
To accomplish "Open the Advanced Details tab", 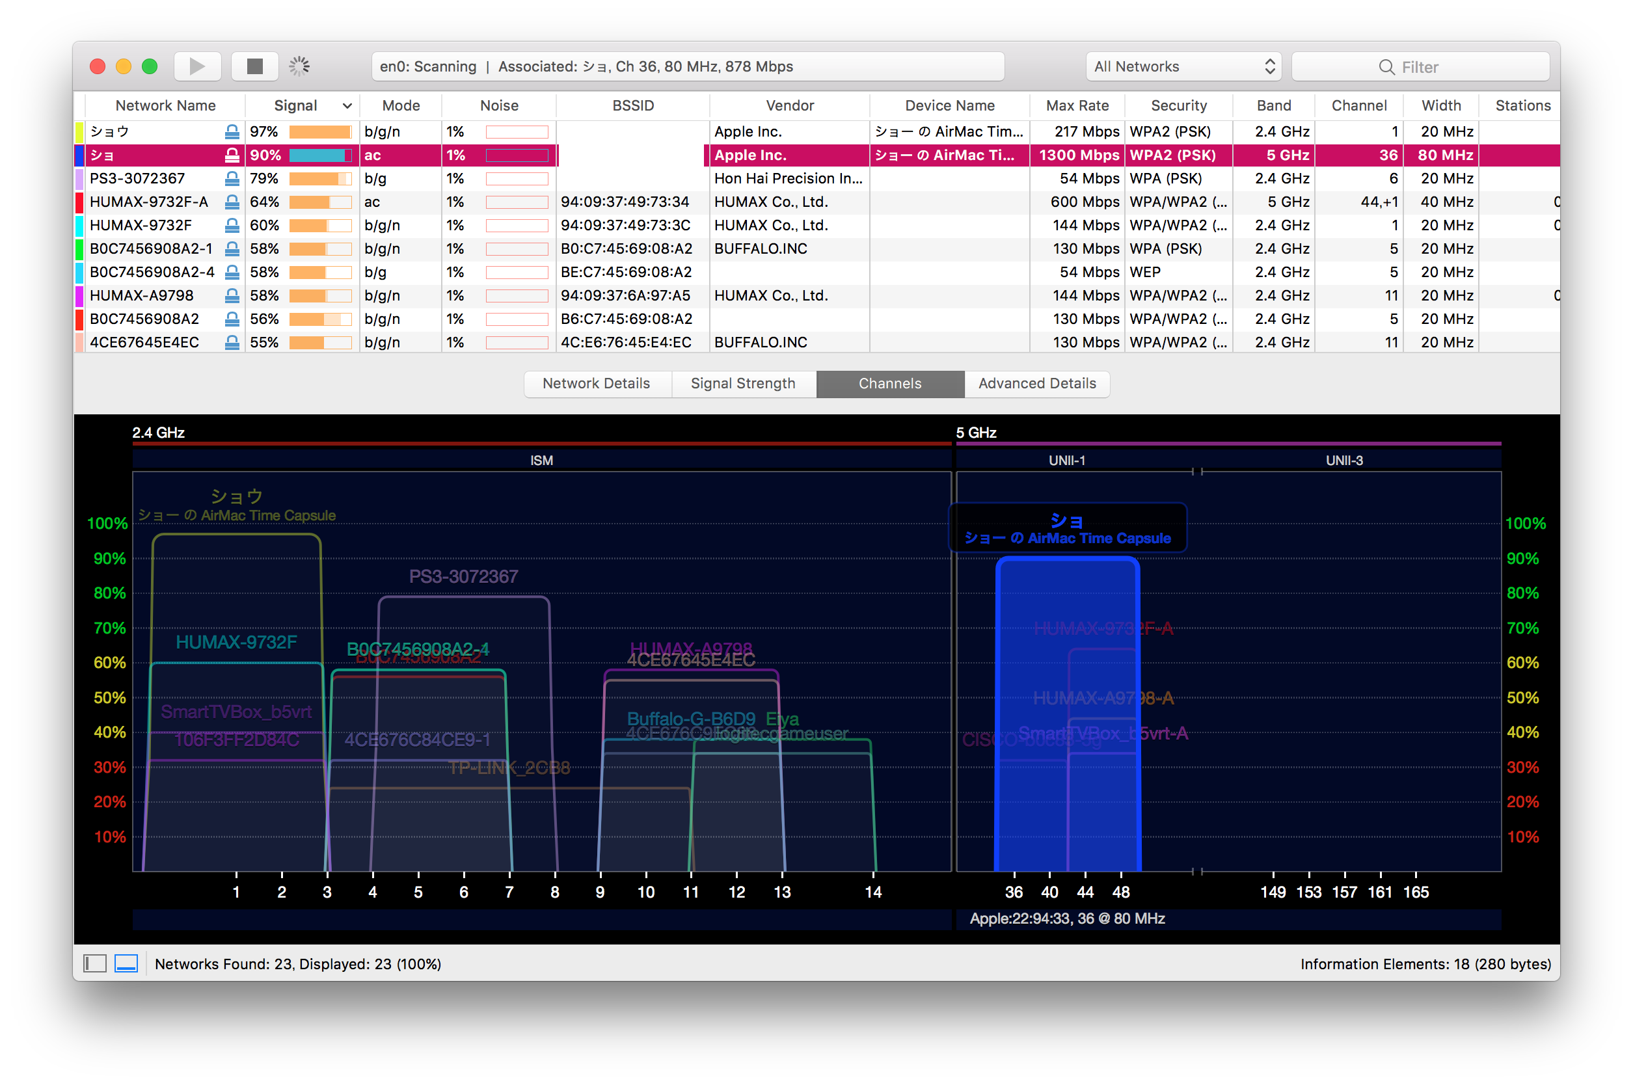I will click(x=1036, y=383).
